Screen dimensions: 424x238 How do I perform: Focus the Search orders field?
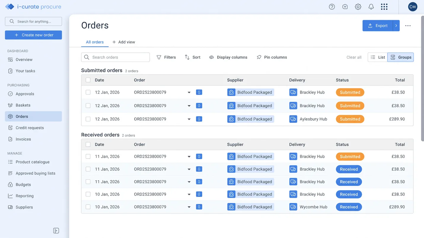115,57
